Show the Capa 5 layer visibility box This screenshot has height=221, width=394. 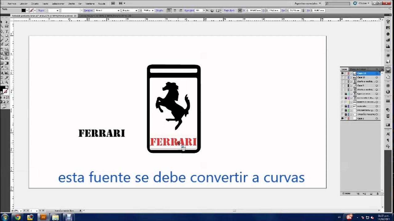point(342,86)
